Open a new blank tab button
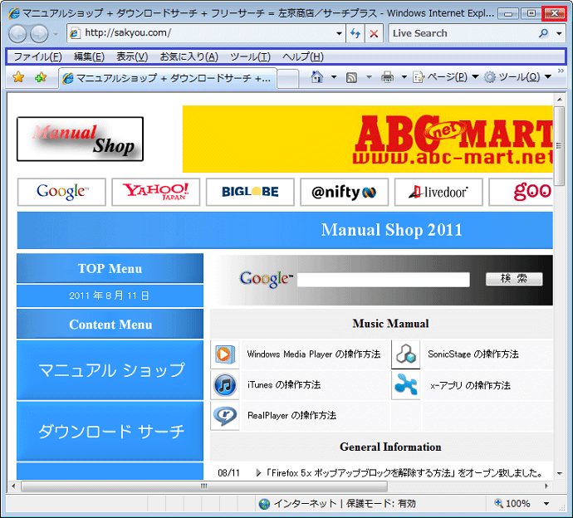This screenshot has height=518, width=573. pyautogui.click(x=288, y=79)
